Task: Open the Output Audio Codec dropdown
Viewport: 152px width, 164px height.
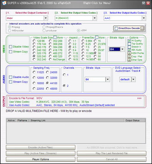Action: 144,18
